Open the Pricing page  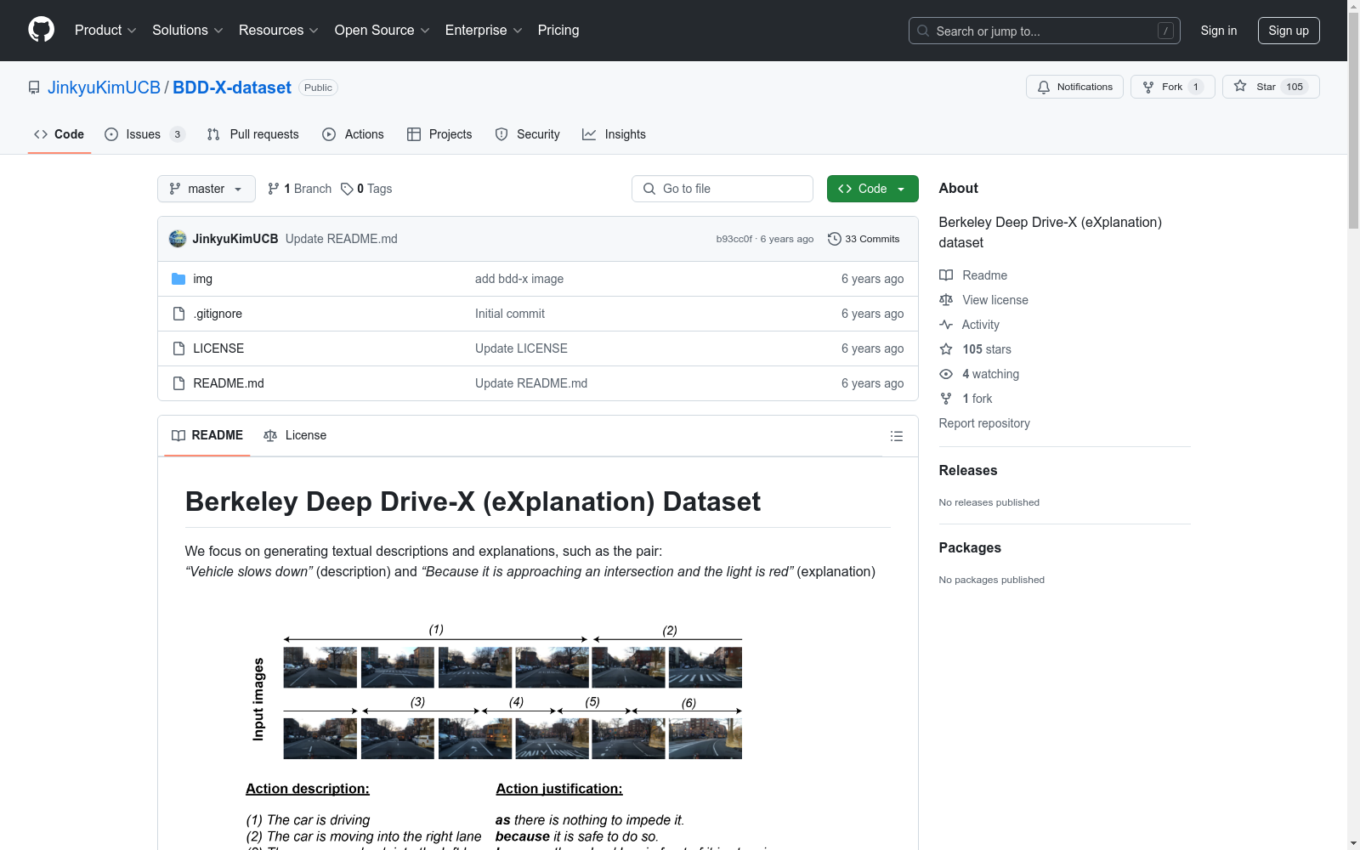pos(558,30)
